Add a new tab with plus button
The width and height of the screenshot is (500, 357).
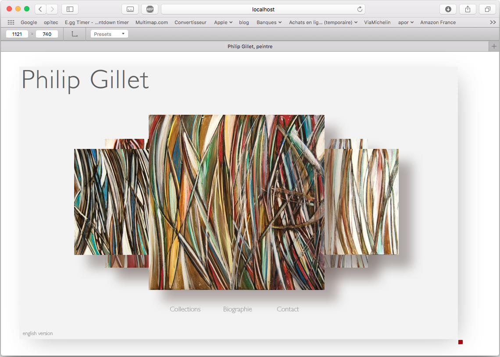tap(494, 46)
